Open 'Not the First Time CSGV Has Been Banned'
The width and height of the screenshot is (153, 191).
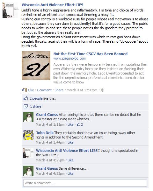click(x=91, y=54)
